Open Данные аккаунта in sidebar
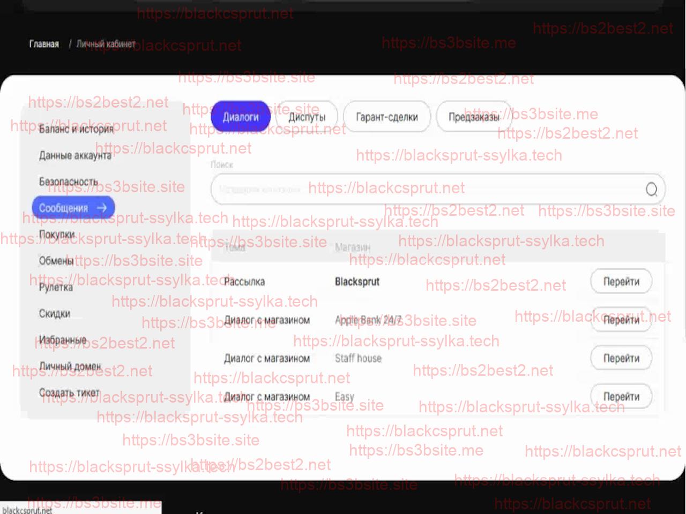The image size is (686, 514). (x=75, y=155)
